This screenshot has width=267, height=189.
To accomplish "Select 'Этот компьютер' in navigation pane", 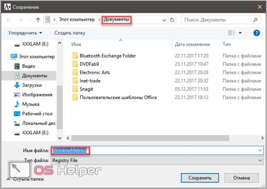I will click(33, 57).
